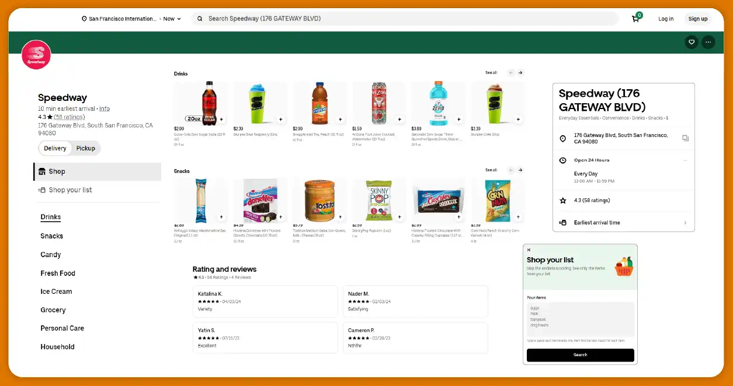Open the three-dot store options menu
The image size is (733, 386).
708,42
